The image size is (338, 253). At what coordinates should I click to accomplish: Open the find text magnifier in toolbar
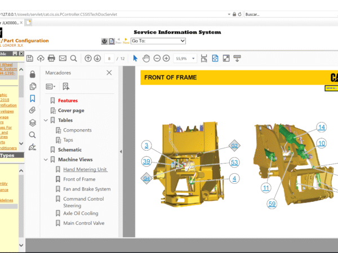pyautogui.click(x=73, y=58)
